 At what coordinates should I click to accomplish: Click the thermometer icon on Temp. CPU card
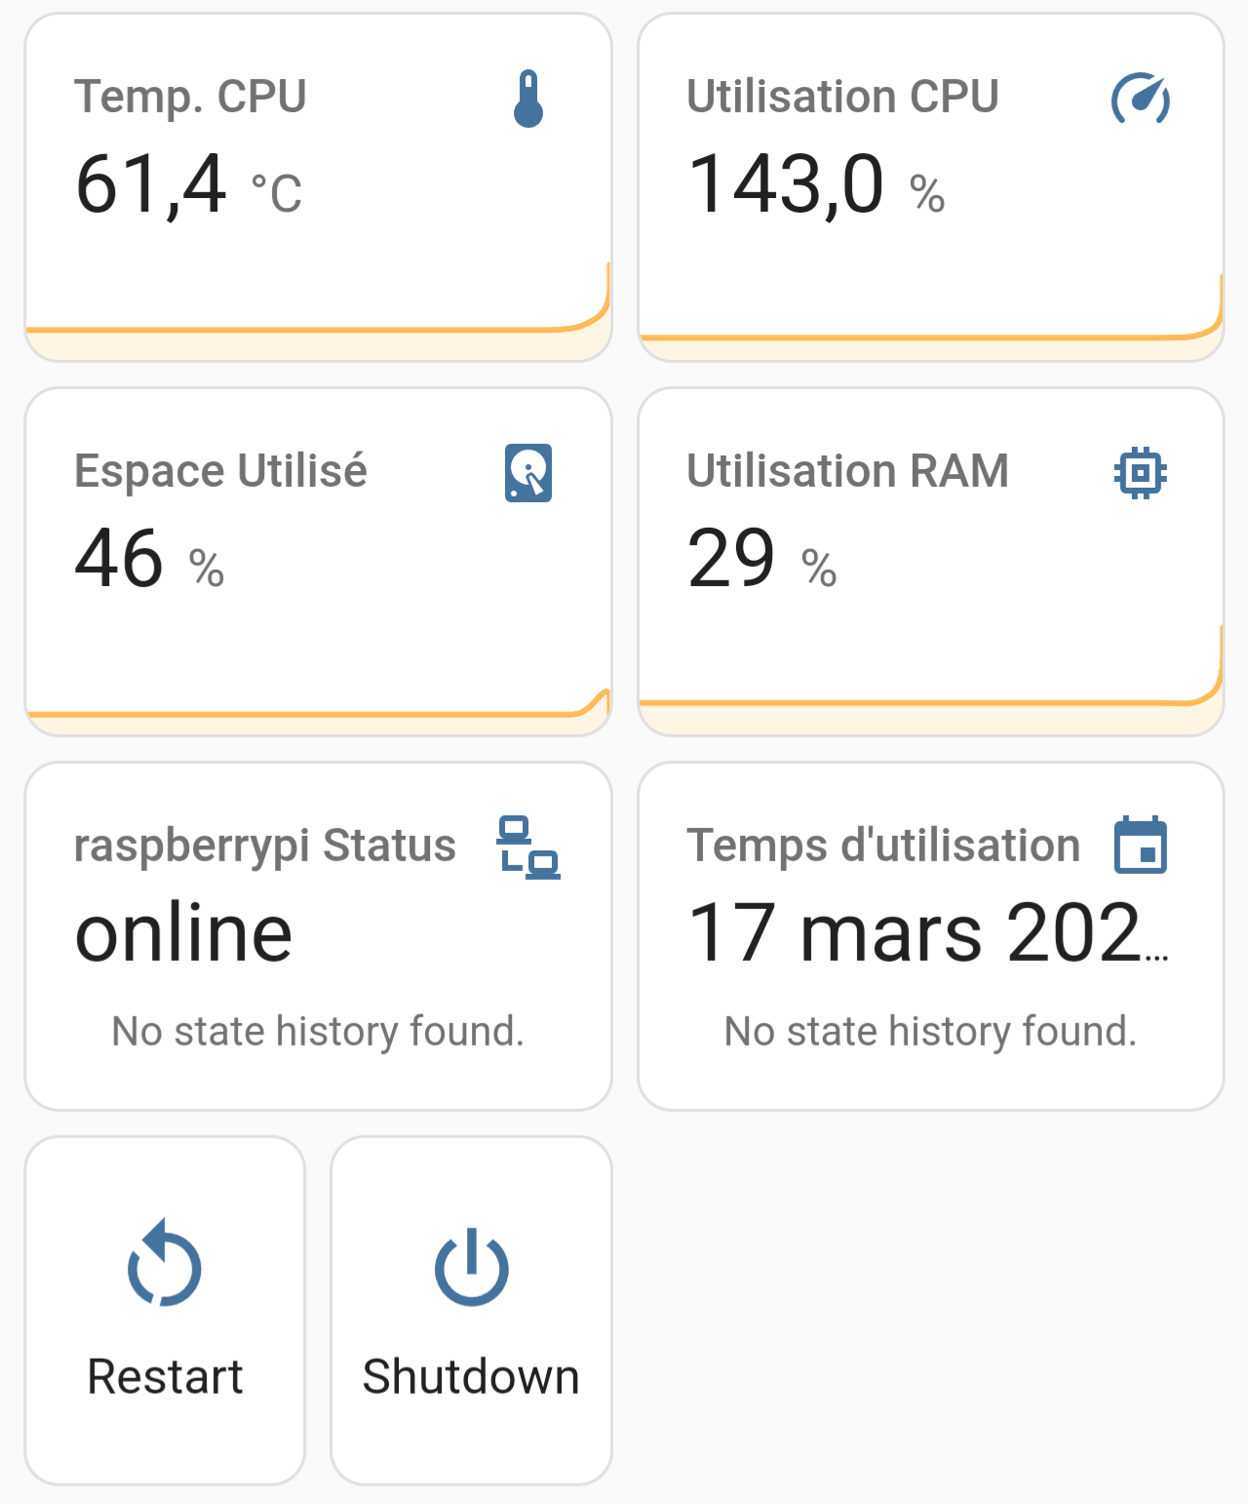[528, 99]
